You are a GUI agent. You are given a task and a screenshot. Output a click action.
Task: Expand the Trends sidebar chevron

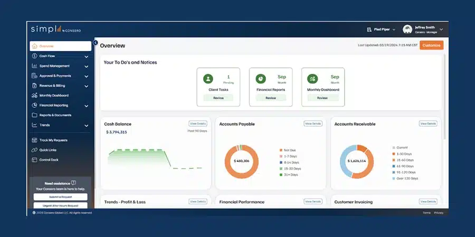coord(87,126)
